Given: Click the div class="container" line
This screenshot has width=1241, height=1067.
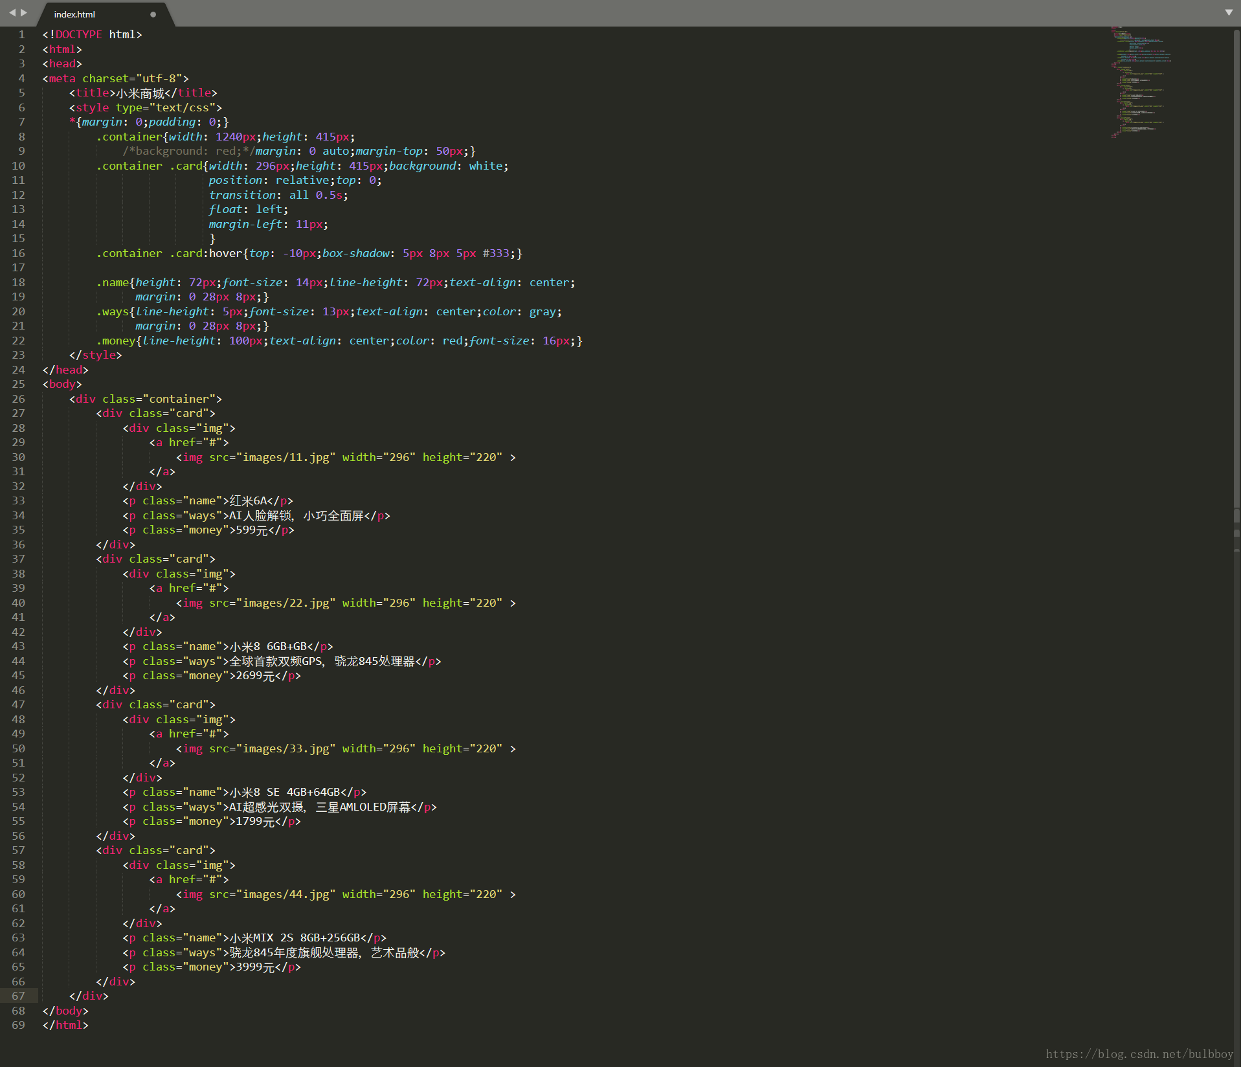Looking at the screenshot, I should click(x=145, y=399).
